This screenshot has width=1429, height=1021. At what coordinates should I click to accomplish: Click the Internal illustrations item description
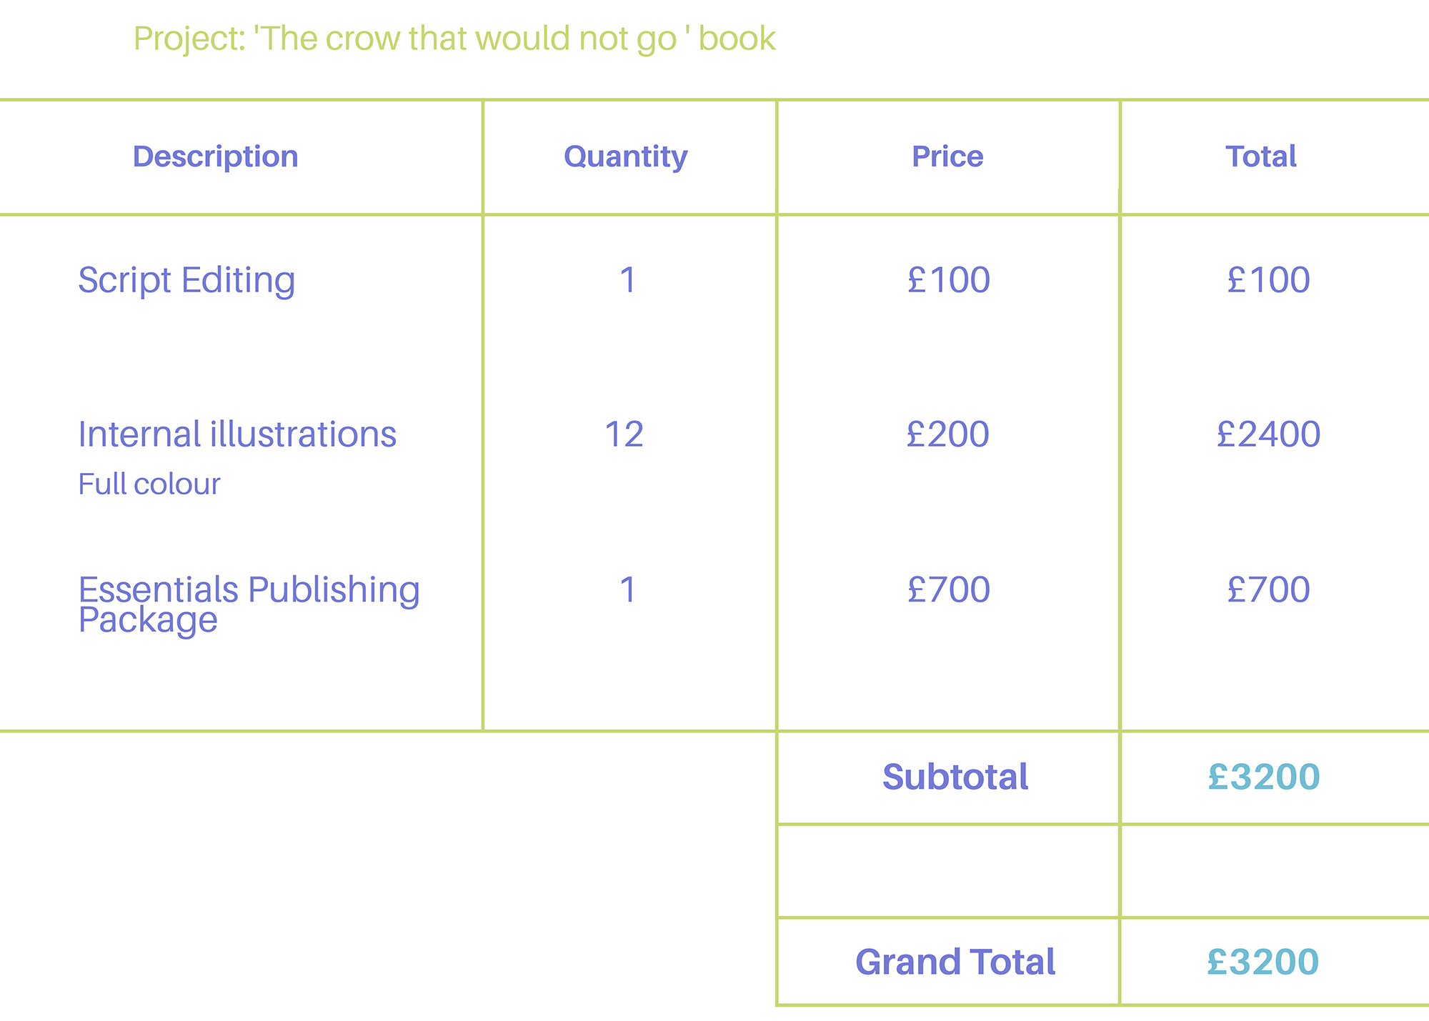pos(237,434)
